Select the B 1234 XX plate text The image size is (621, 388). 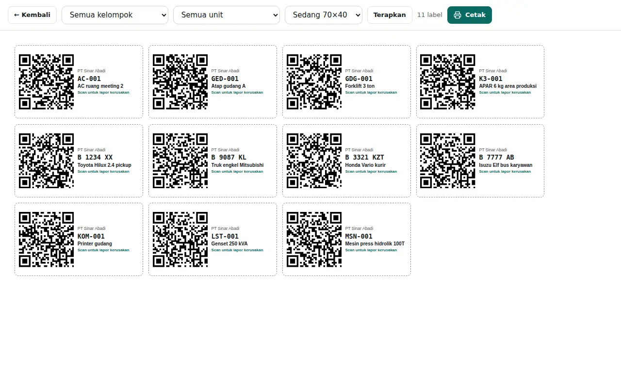(x=95, y=157)
